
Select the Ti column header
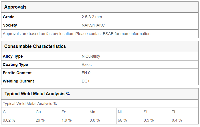coord(173,112)
